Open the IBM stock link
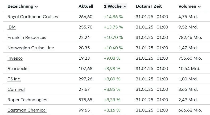210x115 pixels. [x=11, y=27]
